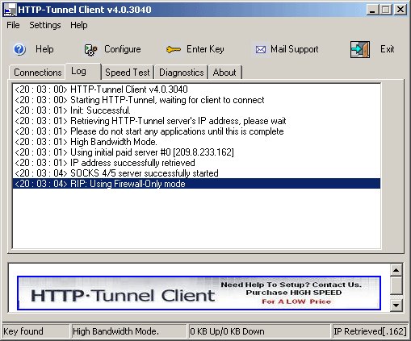Click the Mail Support envelope icon
Image resolution: width=411 pixels, height=341 pixels.
261,49
